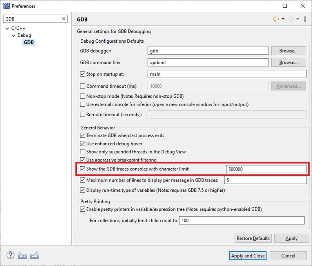Select Debug in the preferences tree
The width and height of the screenshot is (312, 266).
point(24,35)
